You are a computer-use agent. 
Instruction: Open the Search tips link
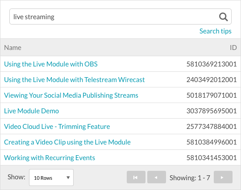coord(215,31)
